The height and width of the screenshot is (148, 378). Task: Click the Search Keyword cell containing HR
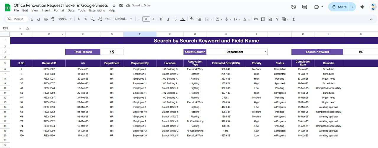pyautogui.click(x=361, y=52)
